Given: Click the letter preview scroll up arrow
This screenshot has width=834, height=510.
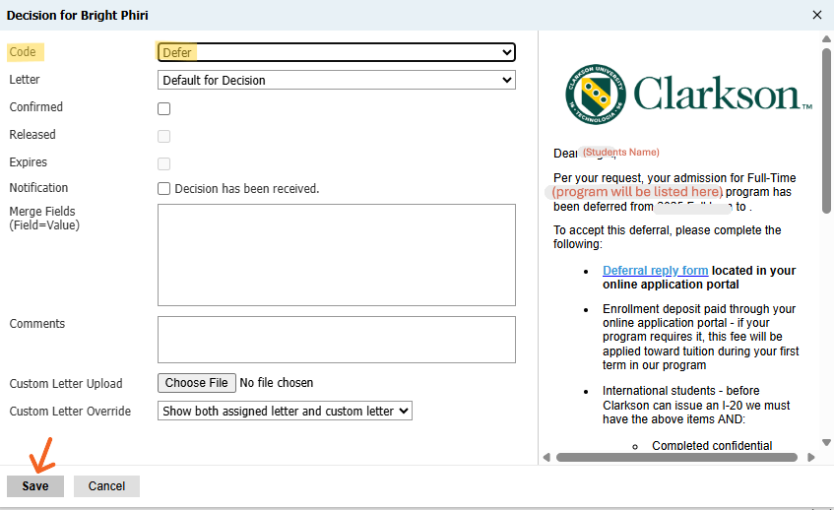Looking at the screenshot, I should (826, 38).
